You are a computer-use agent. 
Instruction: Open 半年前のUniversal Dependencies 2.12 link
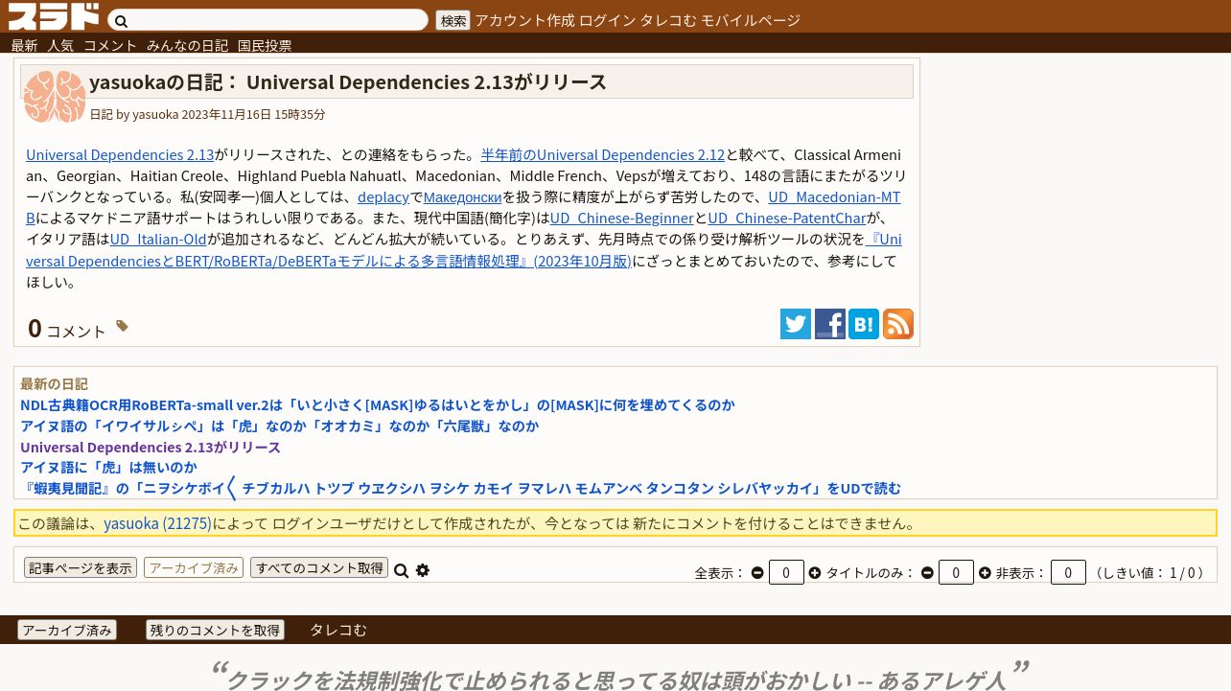602,154
